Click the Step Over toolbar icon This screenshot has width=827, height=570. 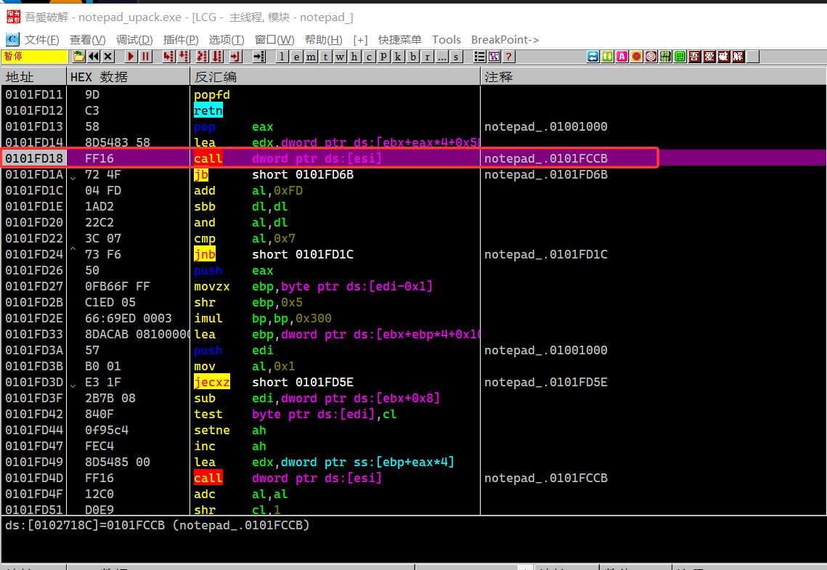pos(183,57)
